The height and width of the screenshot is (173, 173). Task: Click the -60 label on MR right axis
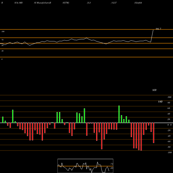click(169, 142)
